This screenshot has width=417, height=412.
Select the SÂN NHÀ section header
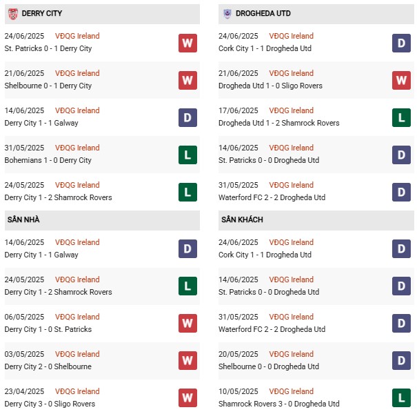(102, 220)
